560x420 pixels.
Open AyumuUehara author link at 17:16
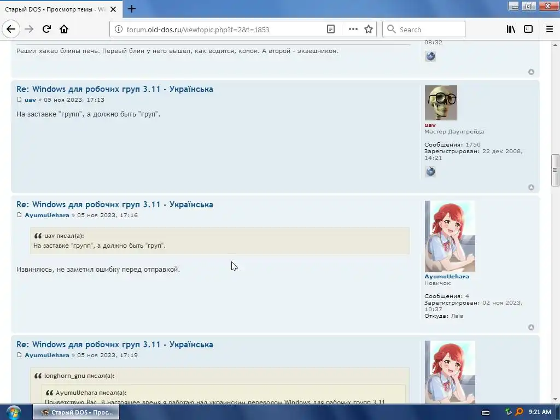[47, 215]
